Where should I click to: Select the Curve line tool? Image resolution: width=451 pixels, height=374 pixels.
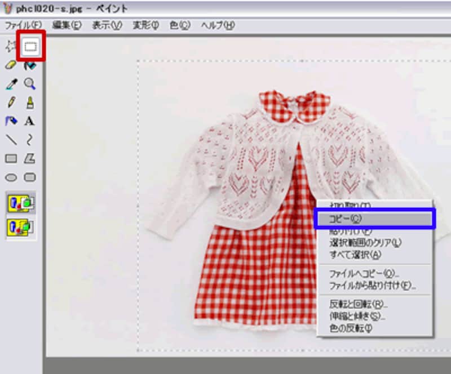(x=30, y=139)
